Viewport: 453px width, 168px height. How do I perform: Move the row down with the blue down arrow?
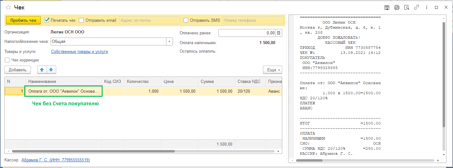point(51,70)
